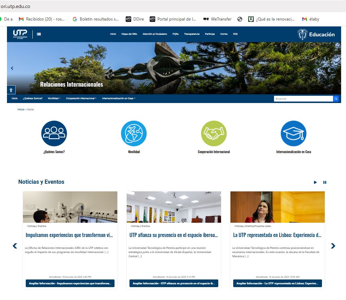Open the 'De a' bookmark
Image resolution: width=346 pixels, height=300 pixels.
[x=6, y=19]
